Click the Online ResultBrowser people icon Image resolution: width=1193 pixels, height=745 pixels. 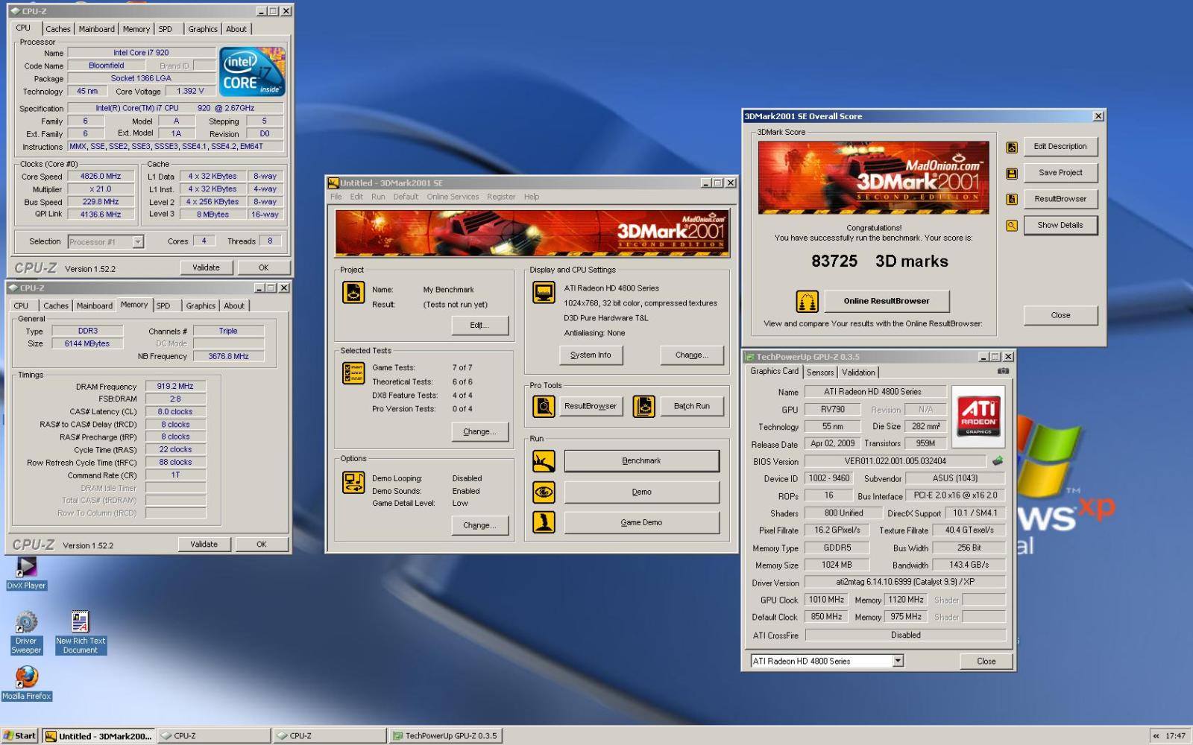coord(808,301)
